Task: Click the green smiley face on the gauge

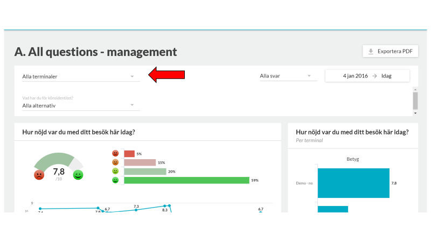Action: tap(78, 175)
